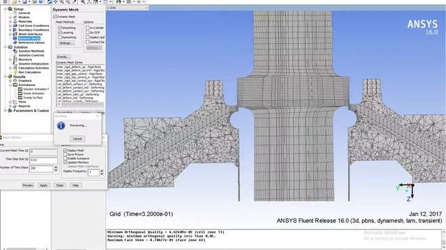
Task: Click the Graphics icon under Results
Action: tap(15, 81)
